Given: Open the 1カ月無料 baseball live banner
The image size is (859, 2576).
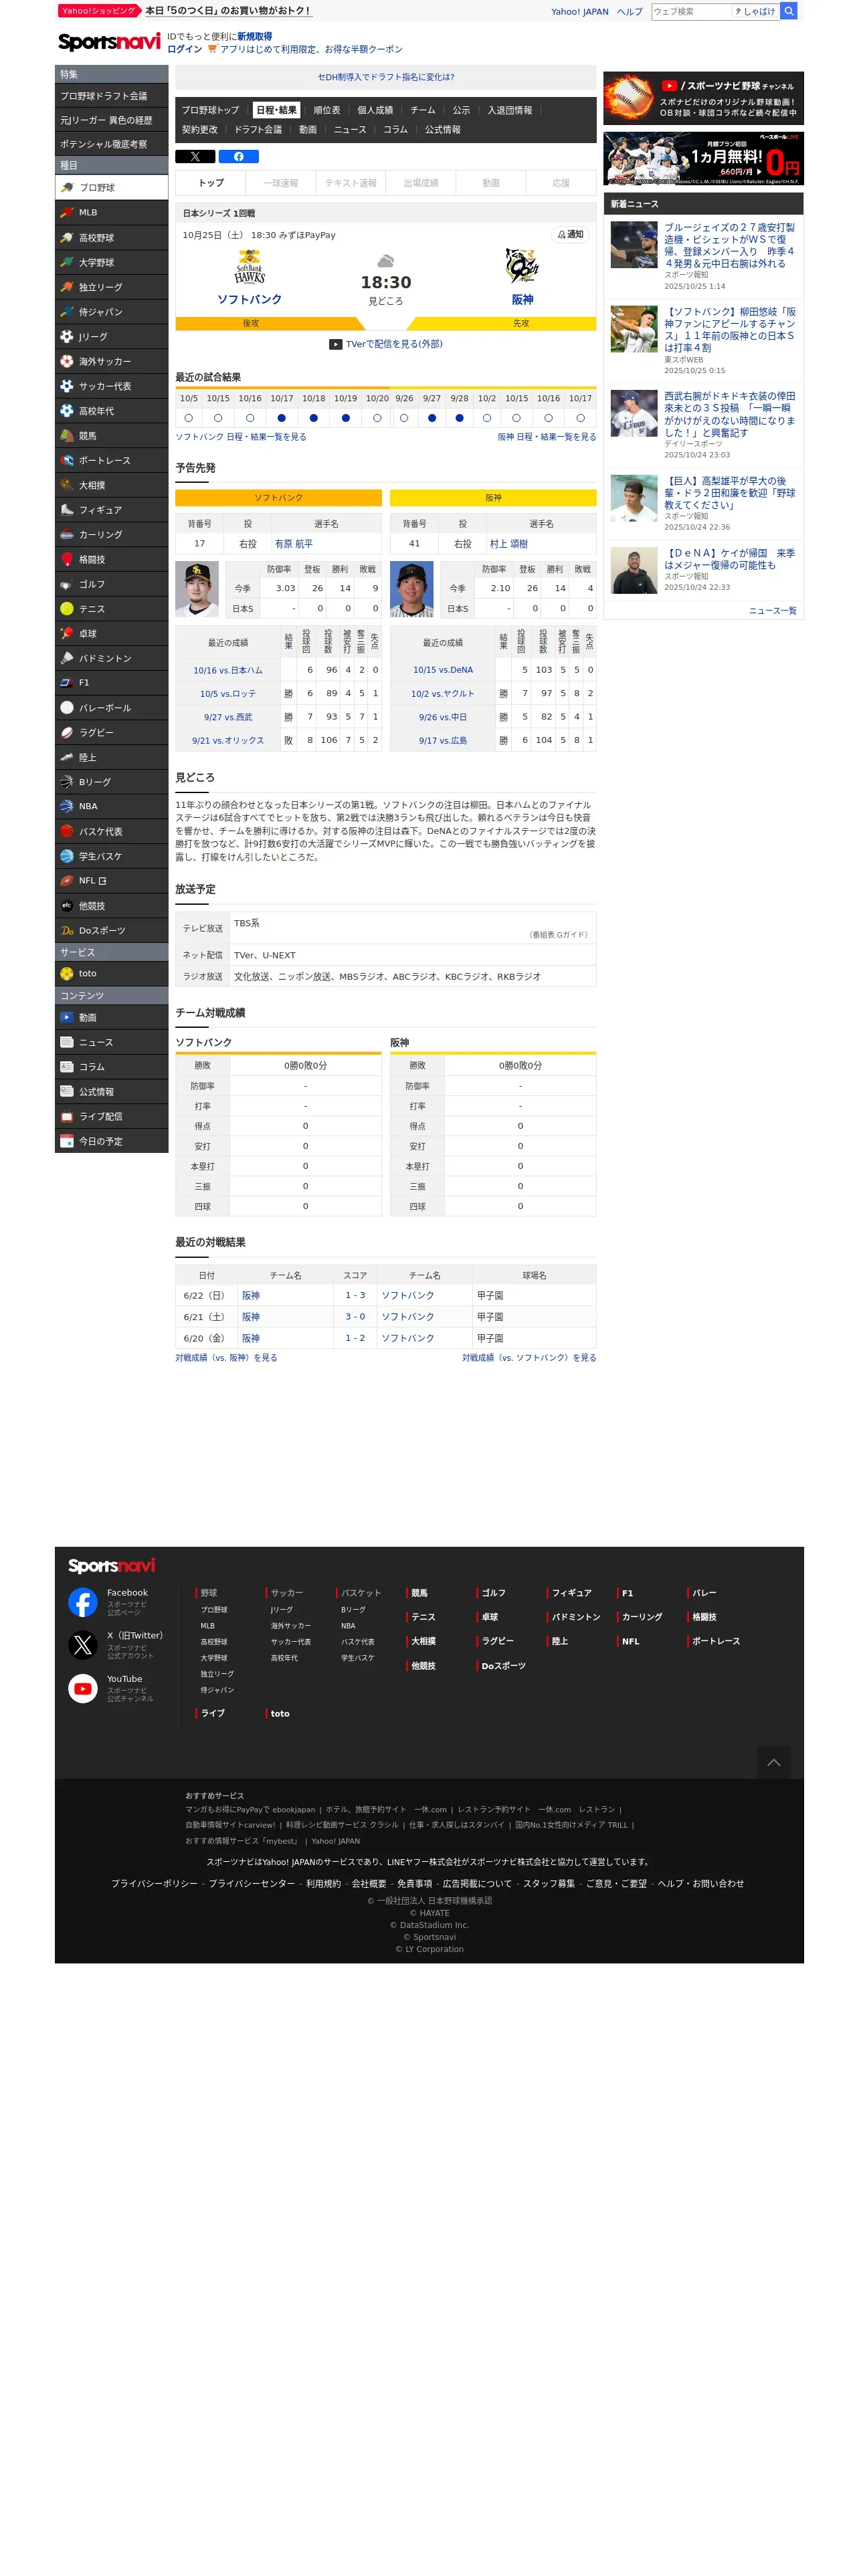Looking at the screenshot, I should [x=703, y=158].
